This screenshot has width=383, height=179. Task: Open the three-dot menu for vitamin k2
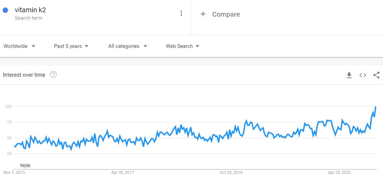(x=181, y=13)
